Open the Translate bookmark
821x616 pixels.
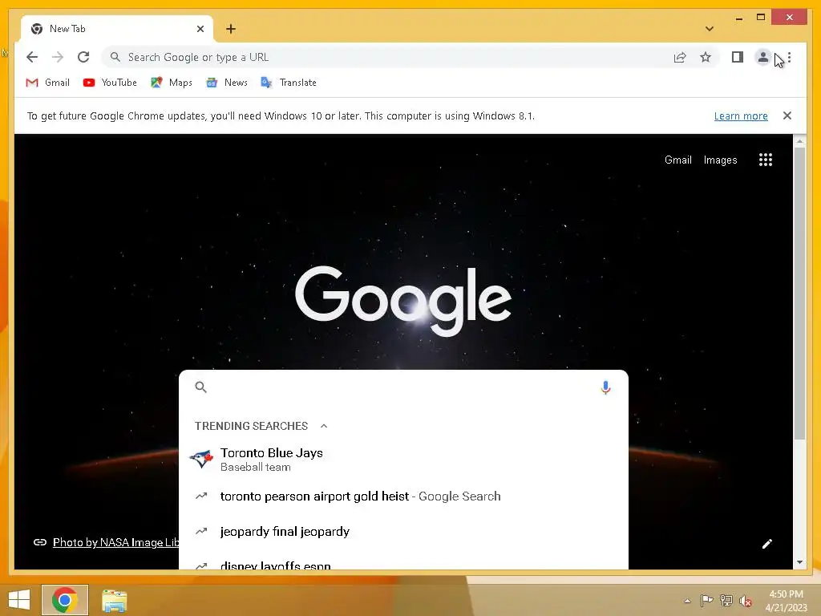pos(289,83)
